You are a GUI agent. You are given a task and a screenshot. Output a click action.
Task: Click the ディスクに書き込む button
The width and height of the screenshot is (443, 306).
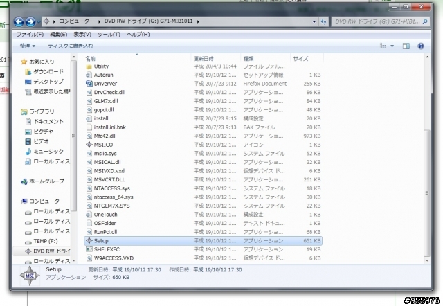[x=70, y=46]
